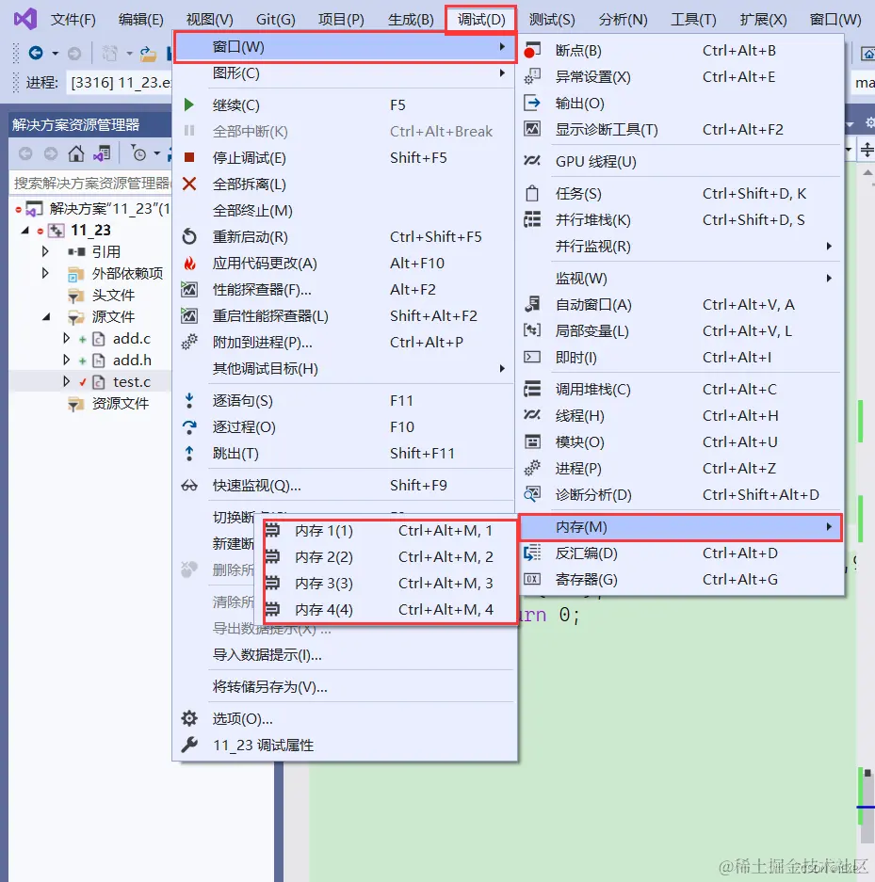
Task: Choose 模块(O) modules entry
Action: pos(680,441)
